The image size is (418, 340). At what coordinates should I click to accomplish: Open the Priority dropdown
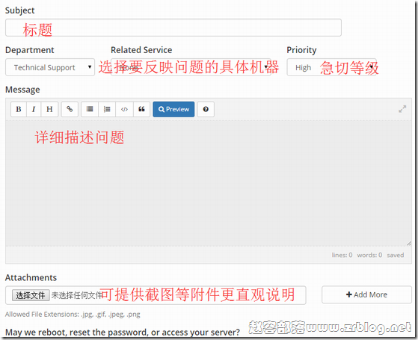pyautogui.click(x=331, y=67)
